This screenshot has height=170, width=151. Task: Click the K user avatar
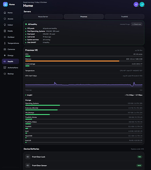tap(136, 4)
